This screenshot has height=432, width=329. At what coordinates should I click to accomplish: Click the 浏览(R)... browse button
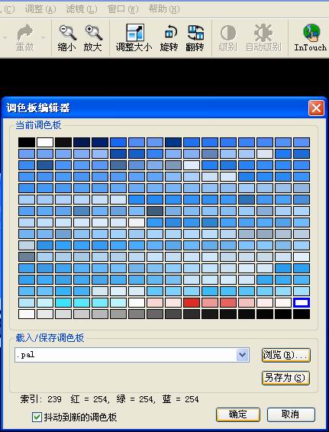coord(286,355)
